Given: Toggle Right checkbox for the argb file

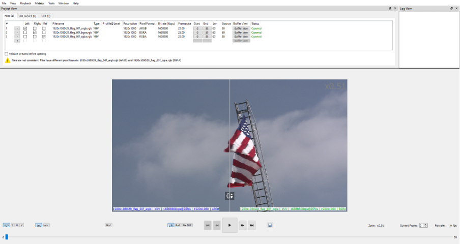Looking at the screenshot, I should tap(35, 28).
